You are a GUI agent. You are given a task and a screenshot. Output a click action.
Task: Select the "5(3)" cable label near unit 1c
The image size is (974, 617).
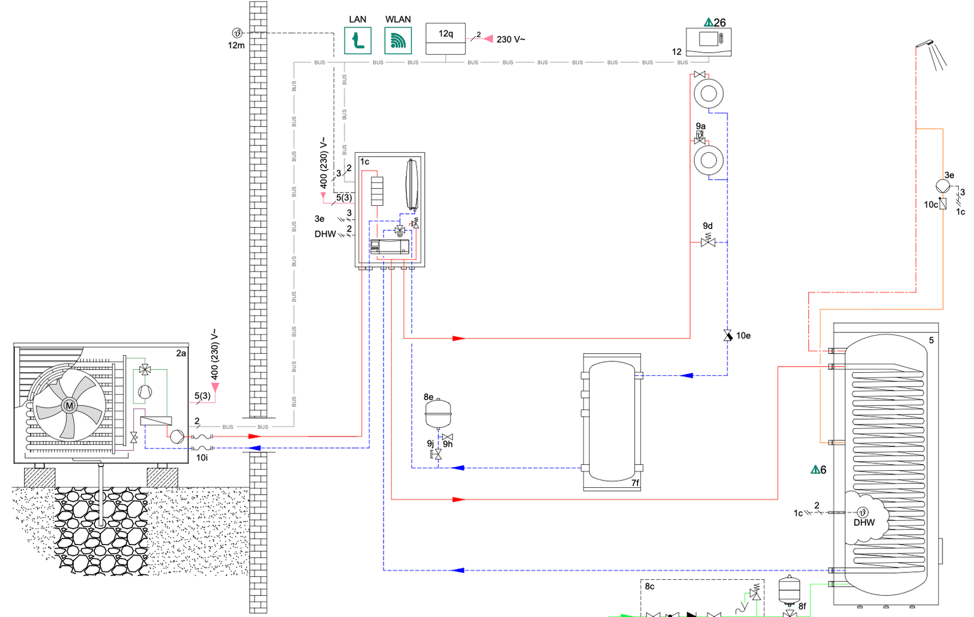344,197
